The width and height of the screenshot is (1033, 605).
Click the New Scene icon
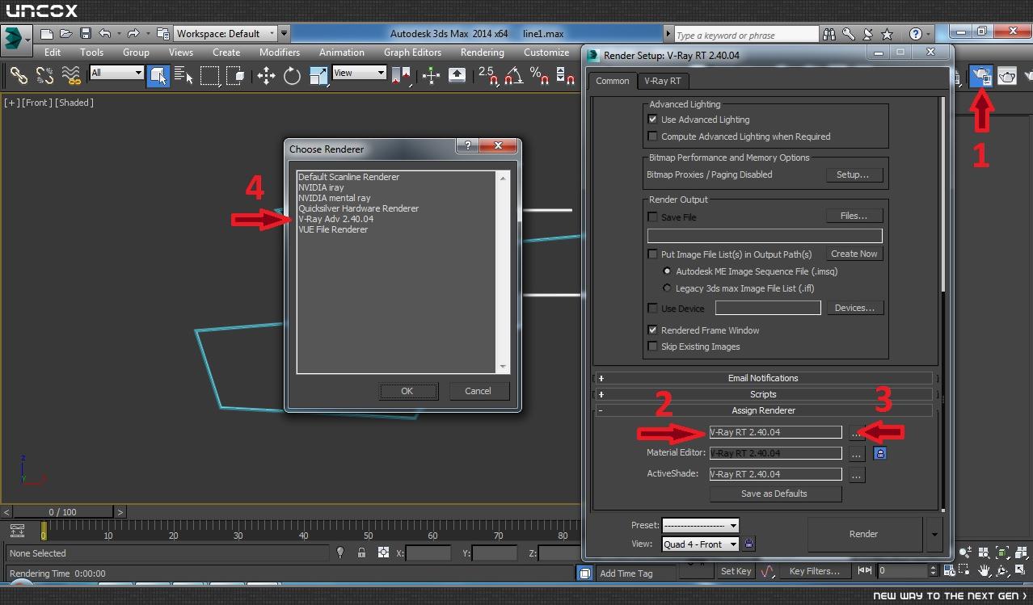(x=47, y=34)
